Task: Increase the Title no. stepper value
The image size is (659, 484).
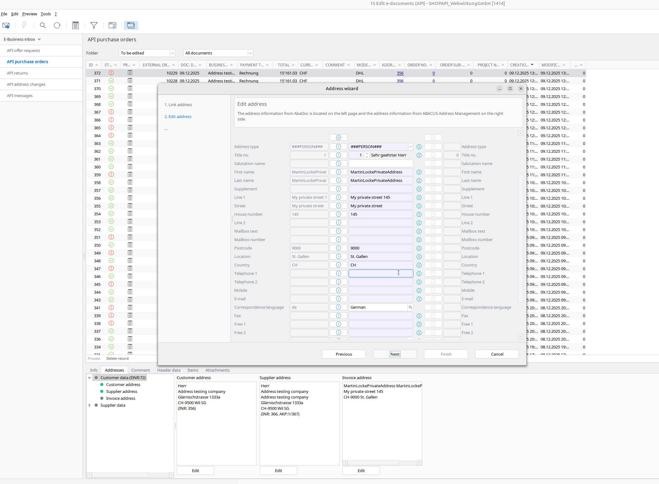Action: (367, 154)
